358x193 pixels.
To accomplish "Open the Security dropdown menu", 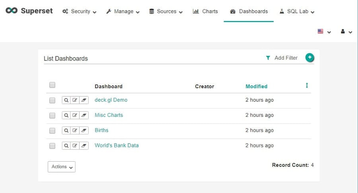I will pyautogui.click(x=80, y=12).
